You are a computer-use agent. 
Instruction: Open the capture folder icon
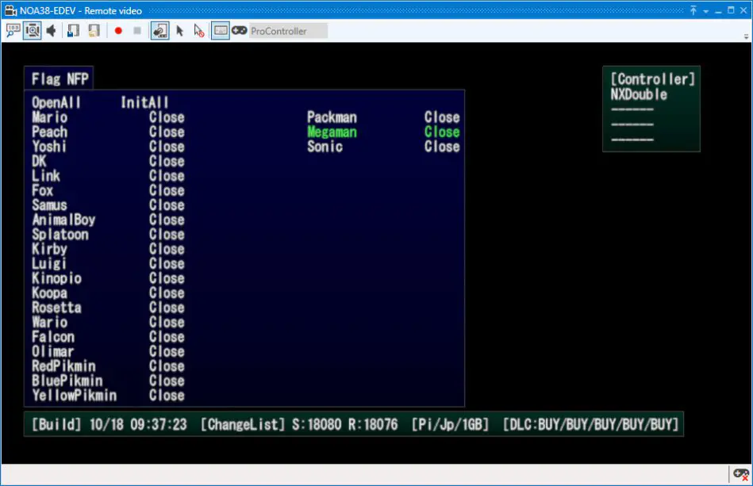pyautogui.click(x=94, y=31)
